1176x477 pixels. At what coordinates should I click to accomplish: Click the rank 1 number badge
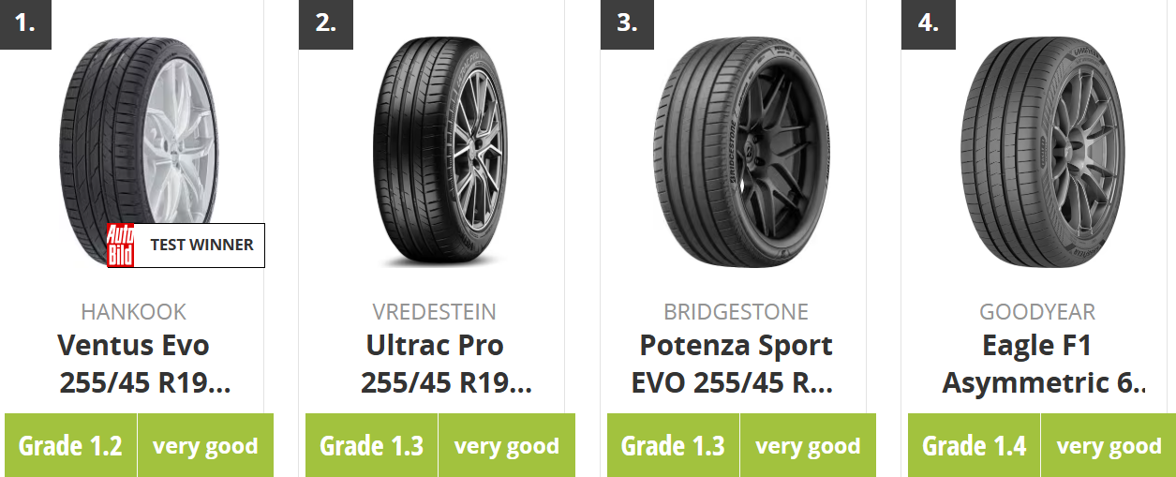pyautogui.click(x=25, y=23)
